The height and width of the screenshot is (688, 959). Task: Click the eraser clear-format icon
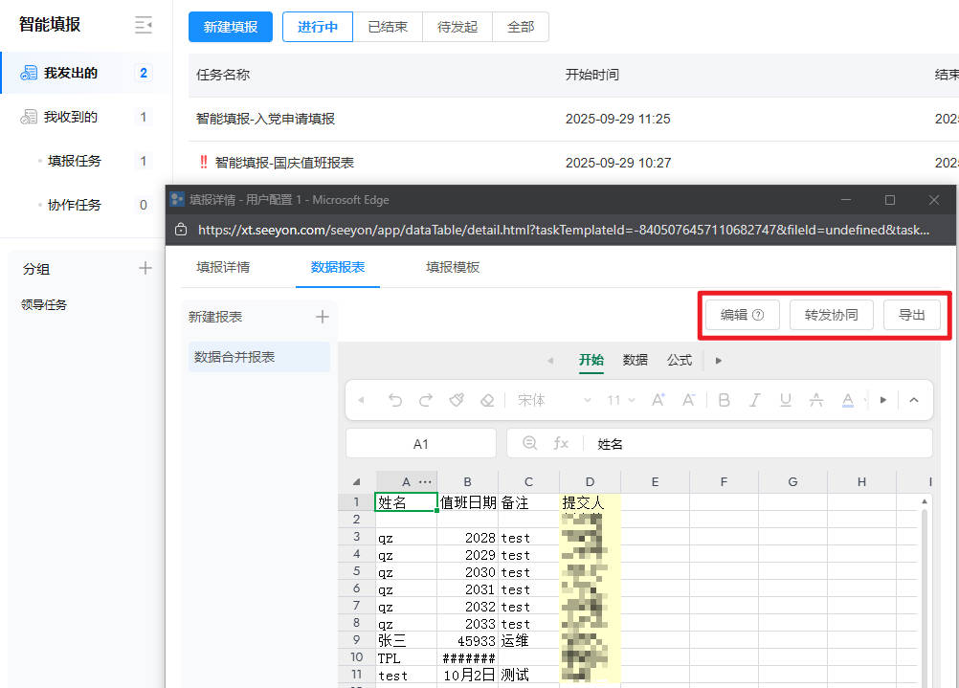487,400
